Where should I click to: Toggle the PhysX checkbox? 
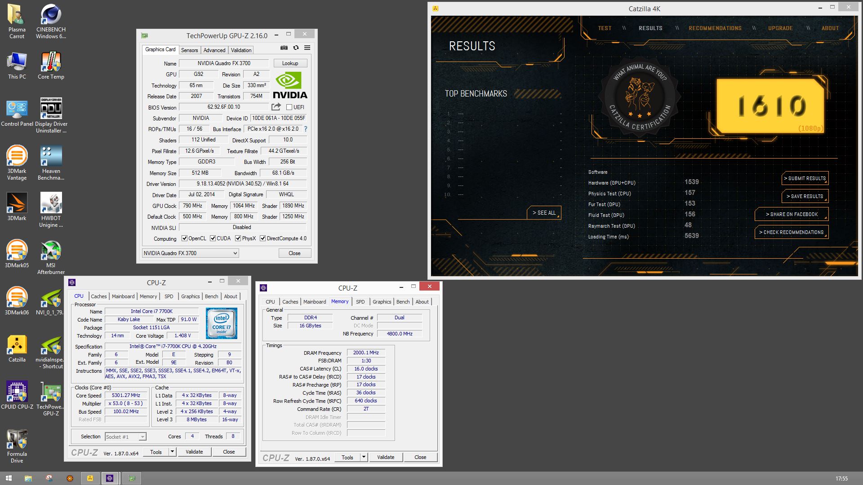click(238, 238)
